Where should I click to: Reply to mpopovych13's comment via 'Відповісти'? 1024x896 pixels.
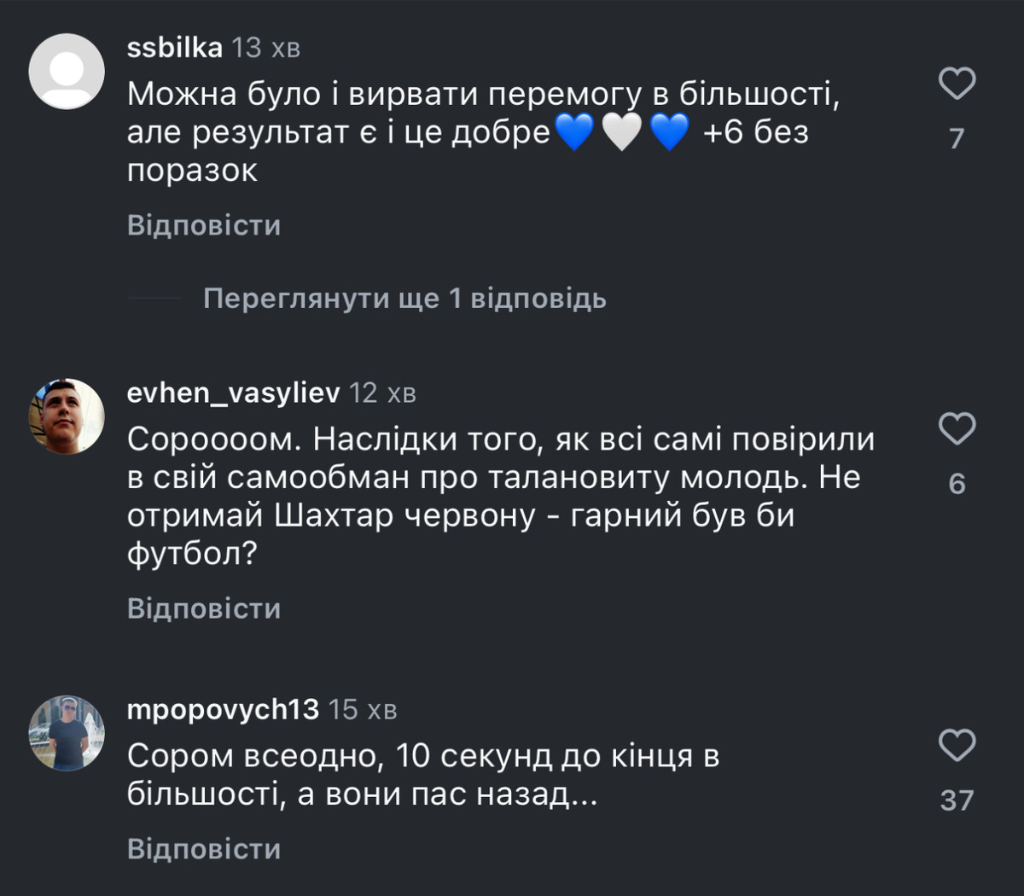pyautogui.click(x=204, y=849)
